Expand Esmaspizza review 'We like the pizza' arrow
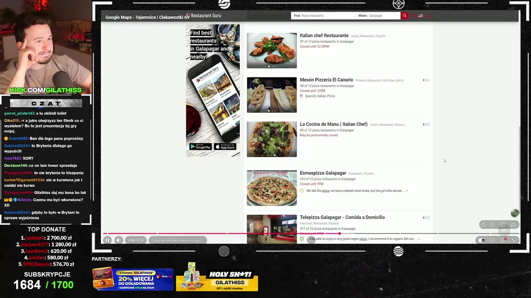This screenshot has width=531, height=298. 407,191
